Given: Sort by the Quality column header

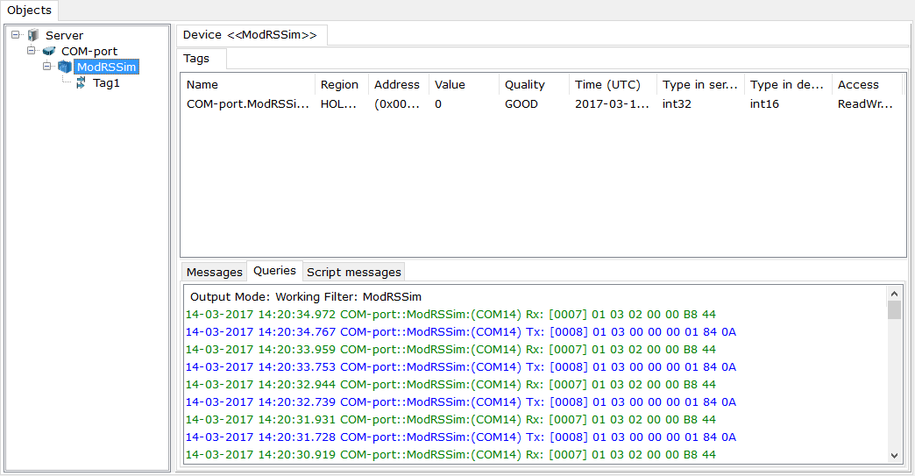Looking at the screenshot, I should (534, 84).
